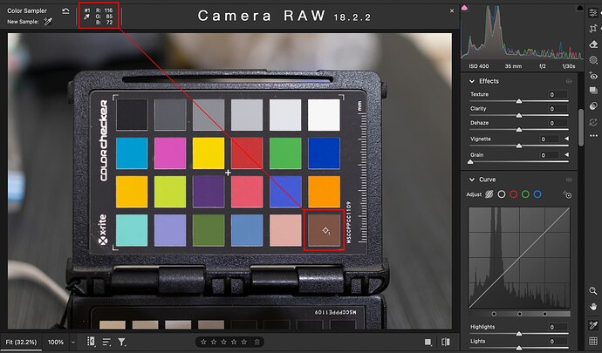Click the Highlights value field
The image size is (602, 353).
(x=558, y=327)
